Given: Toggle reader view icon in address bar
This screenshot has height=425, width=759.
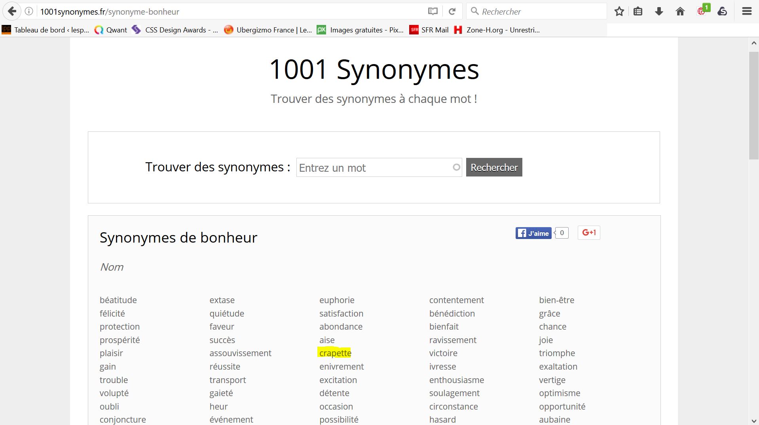Looking at the screenshot, I should 433,11.
